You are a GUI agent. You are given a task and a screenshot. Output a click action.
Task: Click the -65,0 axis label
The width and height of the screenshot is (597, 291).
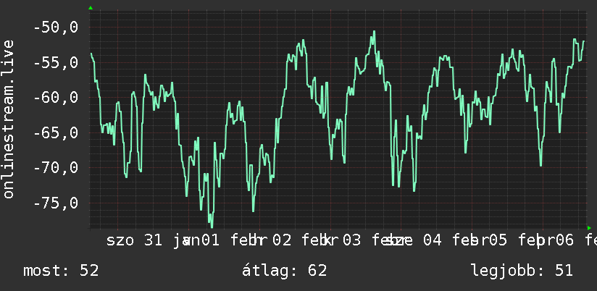click(x=56, y=132)
